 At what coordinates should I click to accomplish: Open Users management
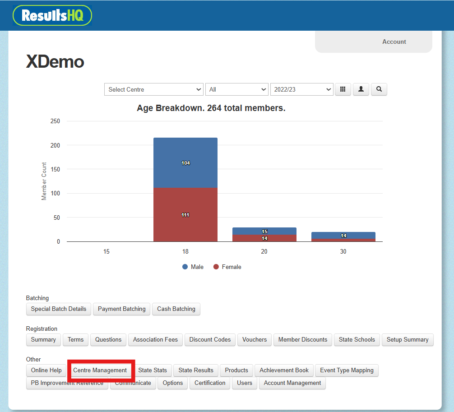(245, 383)
